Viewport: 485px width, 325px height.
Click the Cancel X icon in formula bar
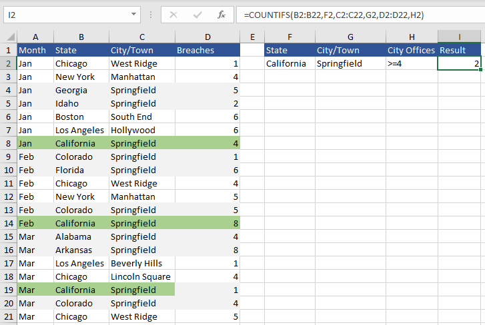pos(173,15)
